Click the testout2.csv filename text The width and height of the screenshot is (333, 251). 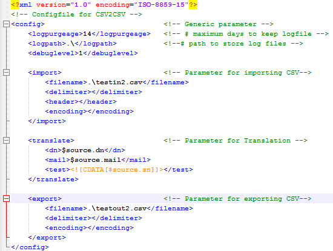(117, 209)
